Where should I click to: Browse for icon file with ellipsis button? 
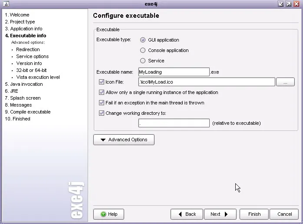(x=285, y=82)
